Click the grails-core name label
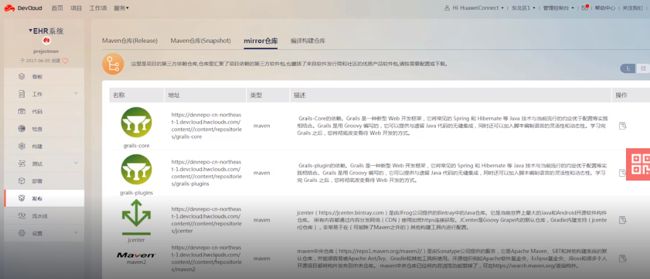Screen dimensions: 650x279 pyautogui.click(x=136, y=145)
